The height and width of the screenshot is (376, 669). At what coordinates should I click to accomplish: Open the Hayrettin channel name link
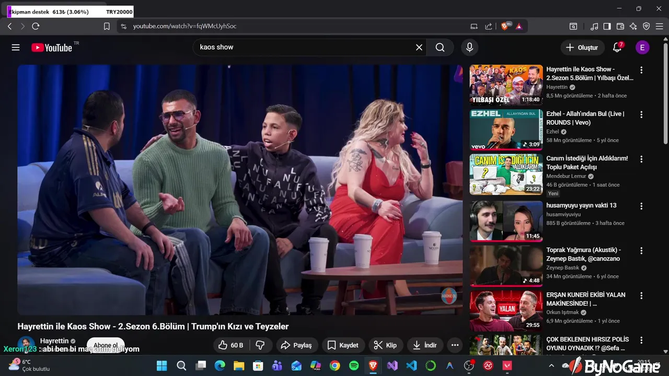[54, 341]
